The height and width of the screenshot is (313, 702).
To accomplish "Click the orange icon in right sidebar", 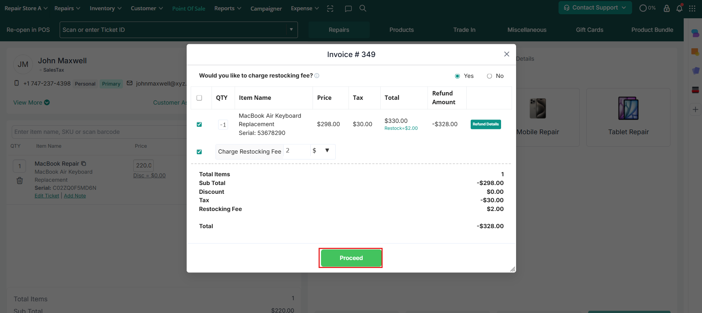I will (x=695, y=52).
